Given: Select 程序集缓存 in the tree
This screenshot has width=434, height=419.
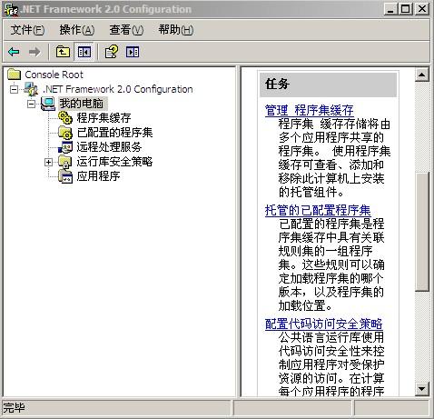Looking at the screenshot, I should click(x=104, y=118).
